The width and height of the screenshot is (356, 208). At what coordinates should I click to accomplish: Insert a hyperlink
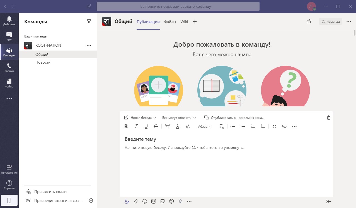click(284, 126)
